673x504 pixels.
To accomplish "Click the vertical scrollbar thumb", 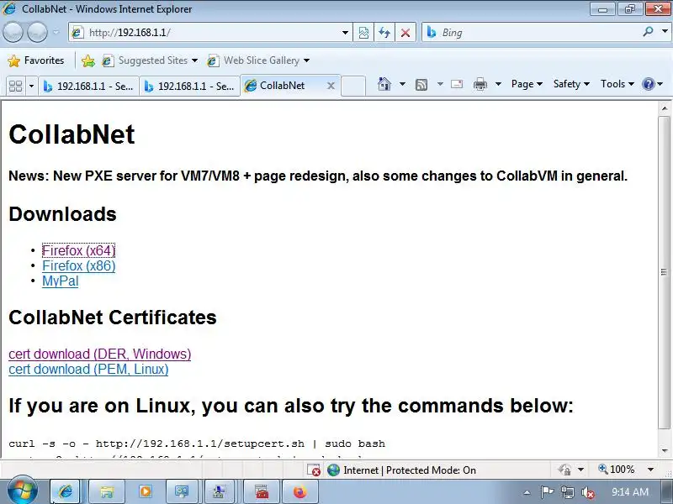I will [x=665, y=271].
